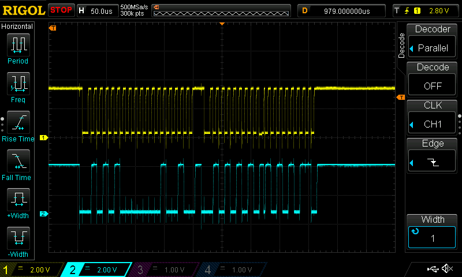
Task: Click the trigger level 2.80 V readout
Action: pos(439,11)
